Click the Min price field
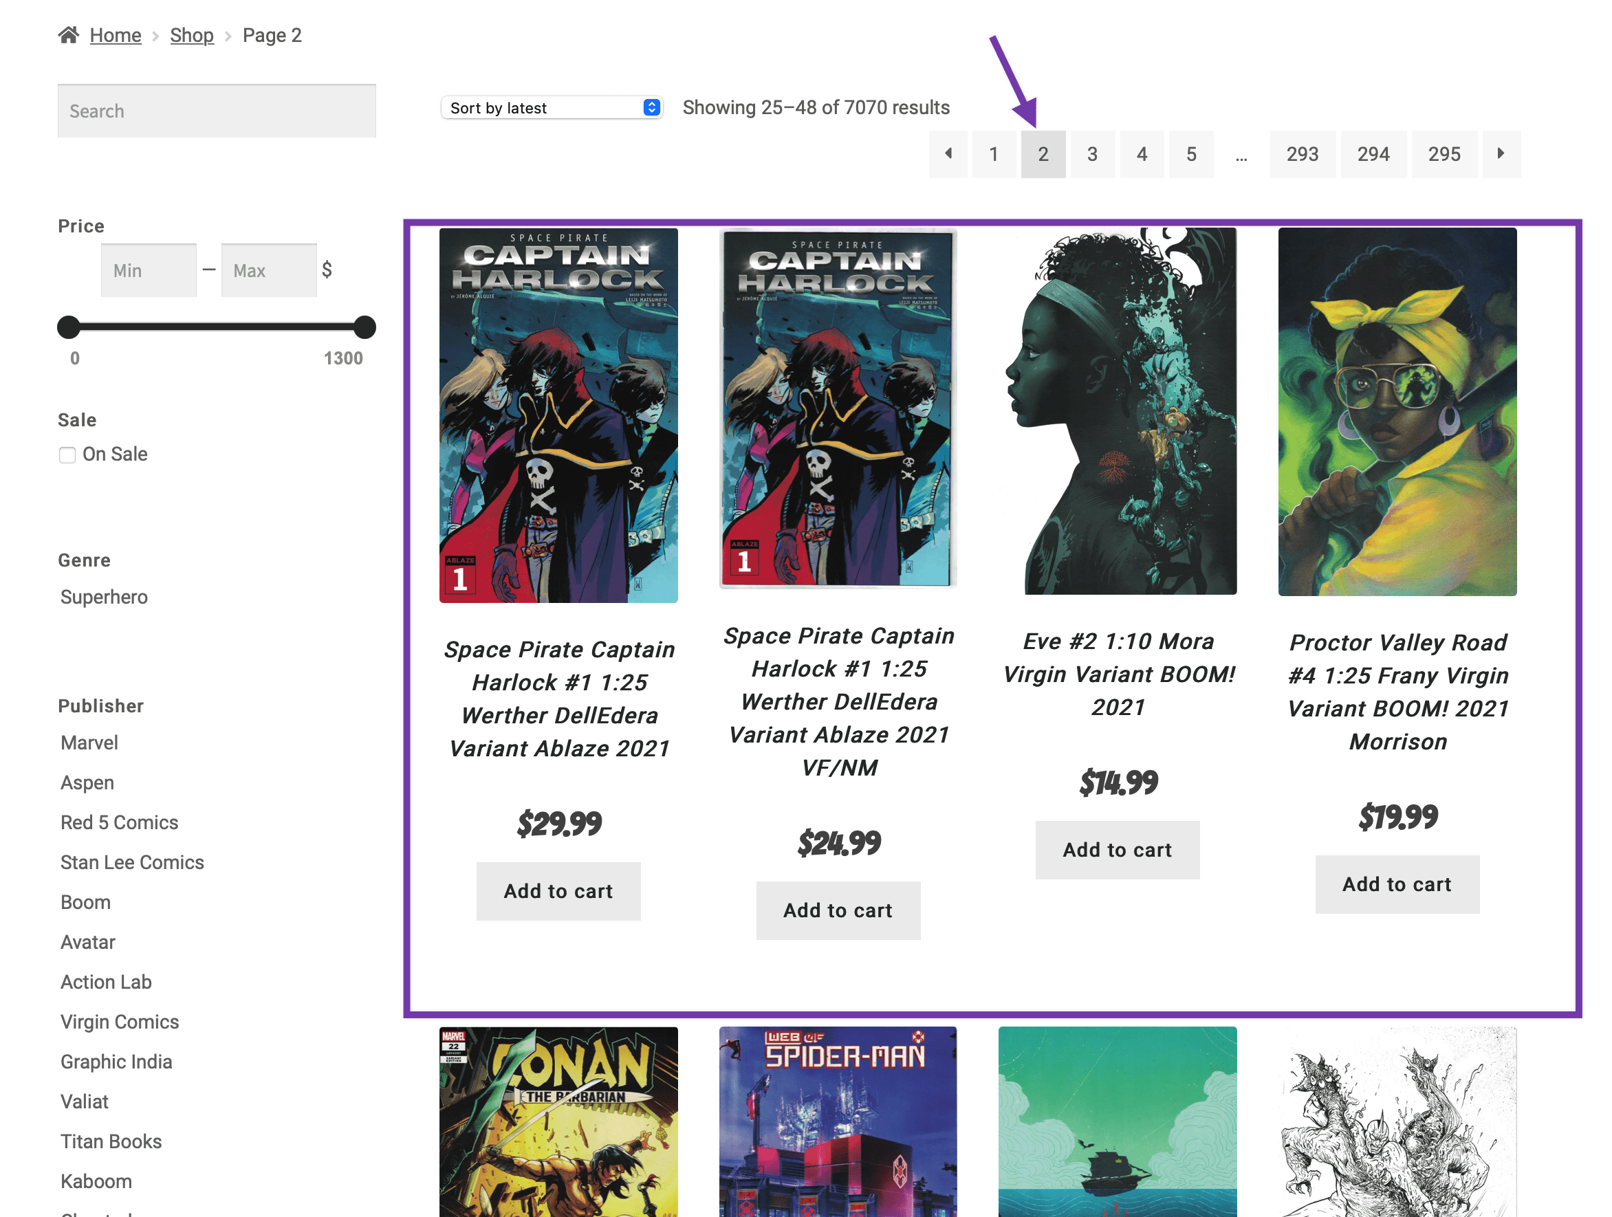1612x1217 pixels. [149, 270]
